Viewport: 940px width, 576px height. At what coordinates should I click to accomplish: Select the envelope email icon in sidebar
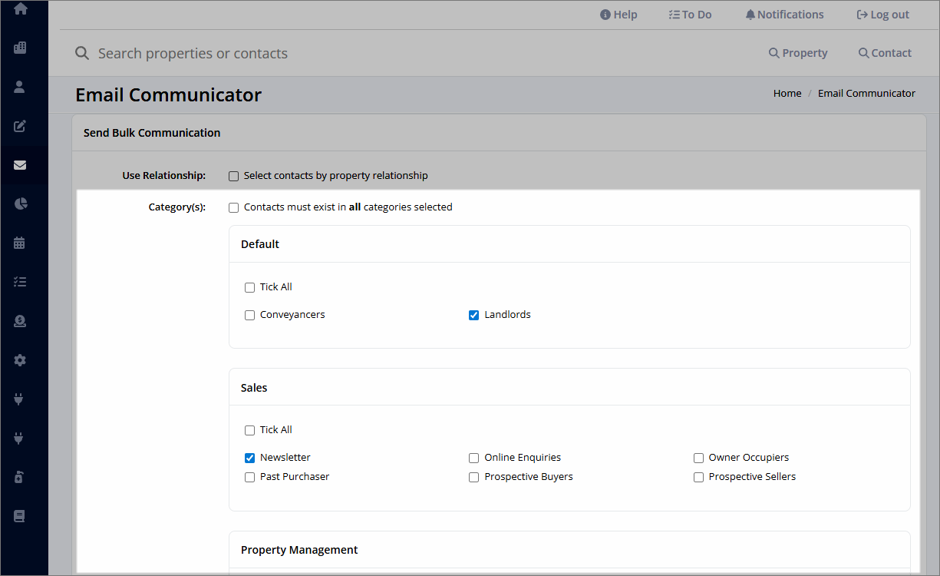point(20,165)
